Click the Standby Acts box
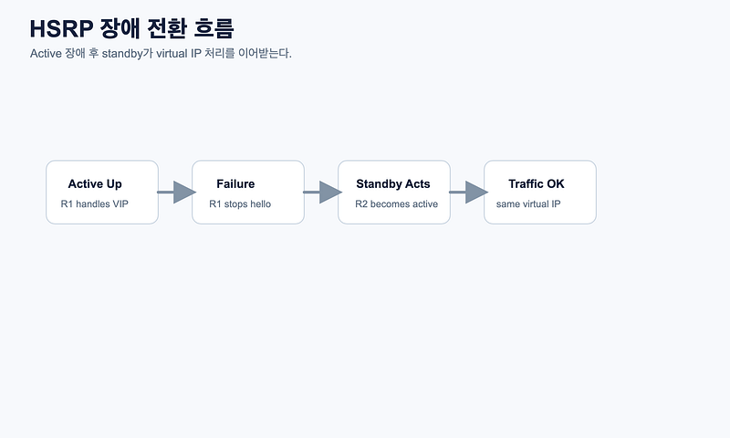Image resolution: width=730 pixels, height=438 pixels. coord(394,193)
